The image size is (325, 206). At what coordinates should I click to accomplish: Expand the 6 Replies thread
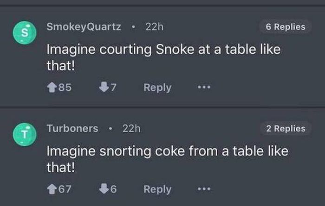coord(285,27)
